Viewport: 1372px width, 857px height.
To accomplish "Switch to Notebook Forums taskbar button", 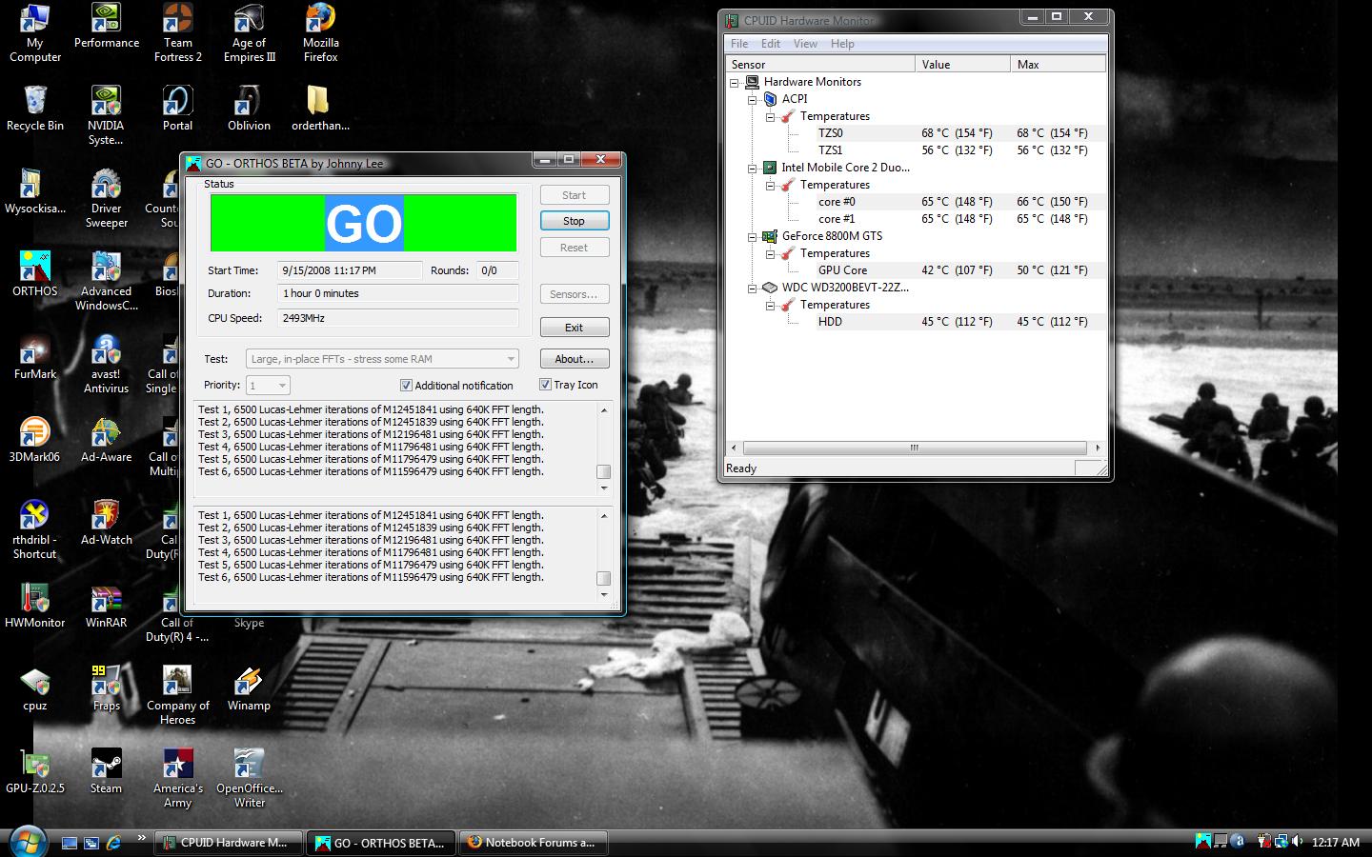I will (534, 843).
